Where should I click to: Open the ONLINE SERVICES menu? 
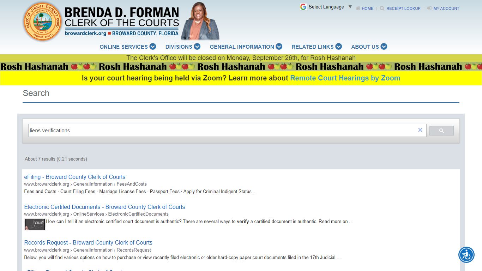[x=123, y=47]
